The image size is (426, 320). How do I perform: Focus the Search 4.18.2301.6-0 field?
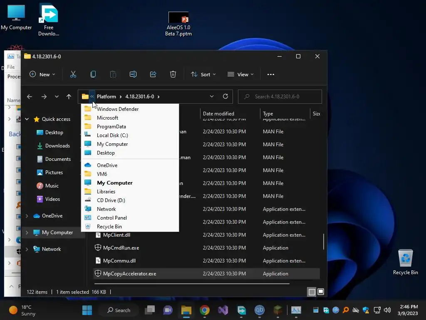coord(280,97)
